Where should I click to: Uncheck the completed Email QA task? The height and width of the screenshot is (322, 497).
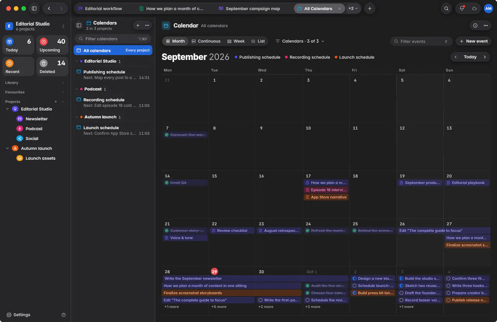(x=167, y=183)
